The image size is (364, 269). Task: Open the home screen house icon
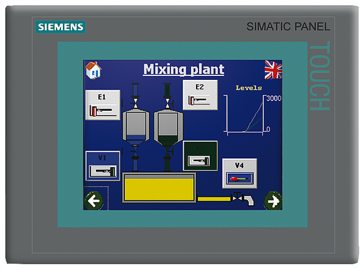pyautogui.click(x=93, y=70)
